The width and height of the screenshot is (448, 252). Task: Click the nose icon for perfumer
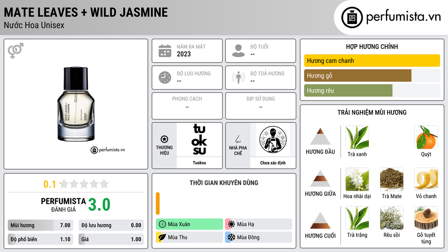pyautogui.click(x=238, y=139)
